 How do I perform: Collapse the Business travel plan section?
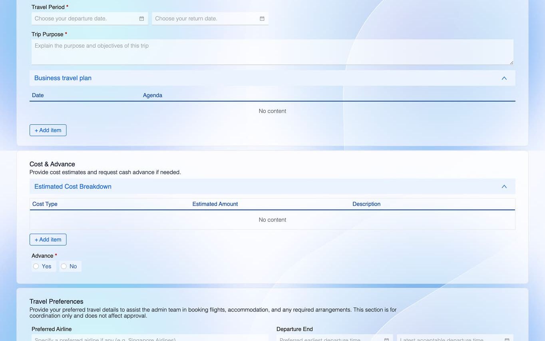pyautogui.click(x=504, y=78)
